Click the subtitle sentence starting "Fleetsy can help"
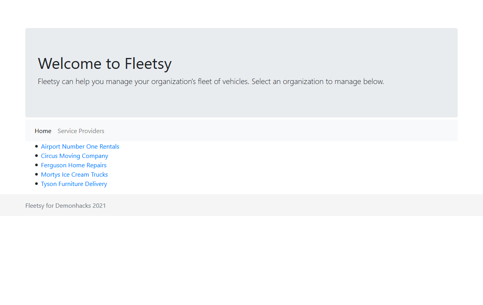The height and width of the screenshot is (305, 483). coord(143,82)
